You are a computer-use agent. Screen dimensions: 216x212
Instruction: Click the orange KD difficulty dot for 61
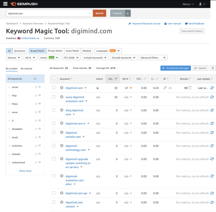(131, 88)
